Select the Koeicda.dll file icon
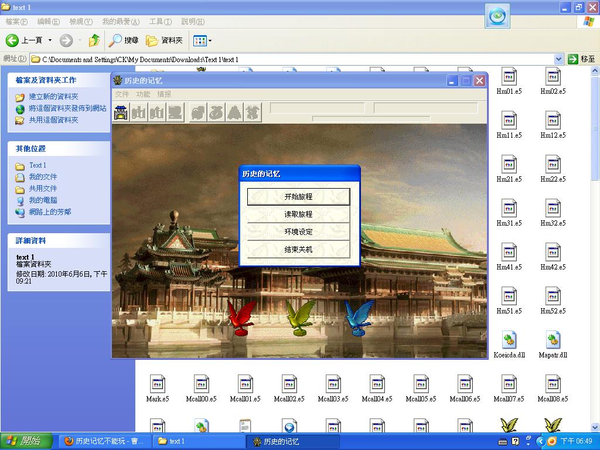The width and height of the screenshot is (600, 450). click(509, 340)
